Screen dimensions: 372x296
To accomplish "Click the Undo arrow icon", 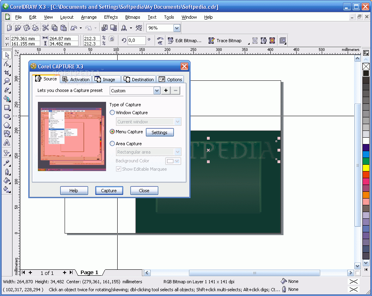I will point(74,28).
